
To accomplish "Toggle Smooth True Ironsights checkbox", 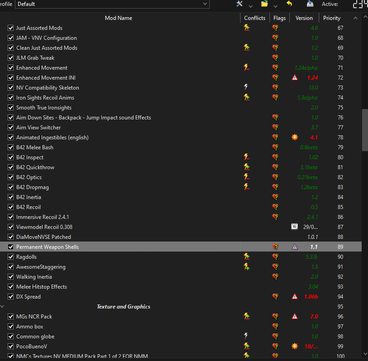I will coord(10,108).
